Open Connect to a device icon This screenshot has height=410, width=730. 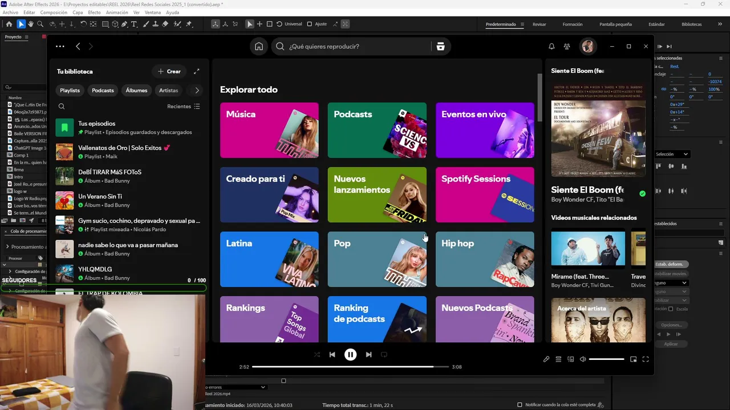pyautogui.click(x=571, y=359)
